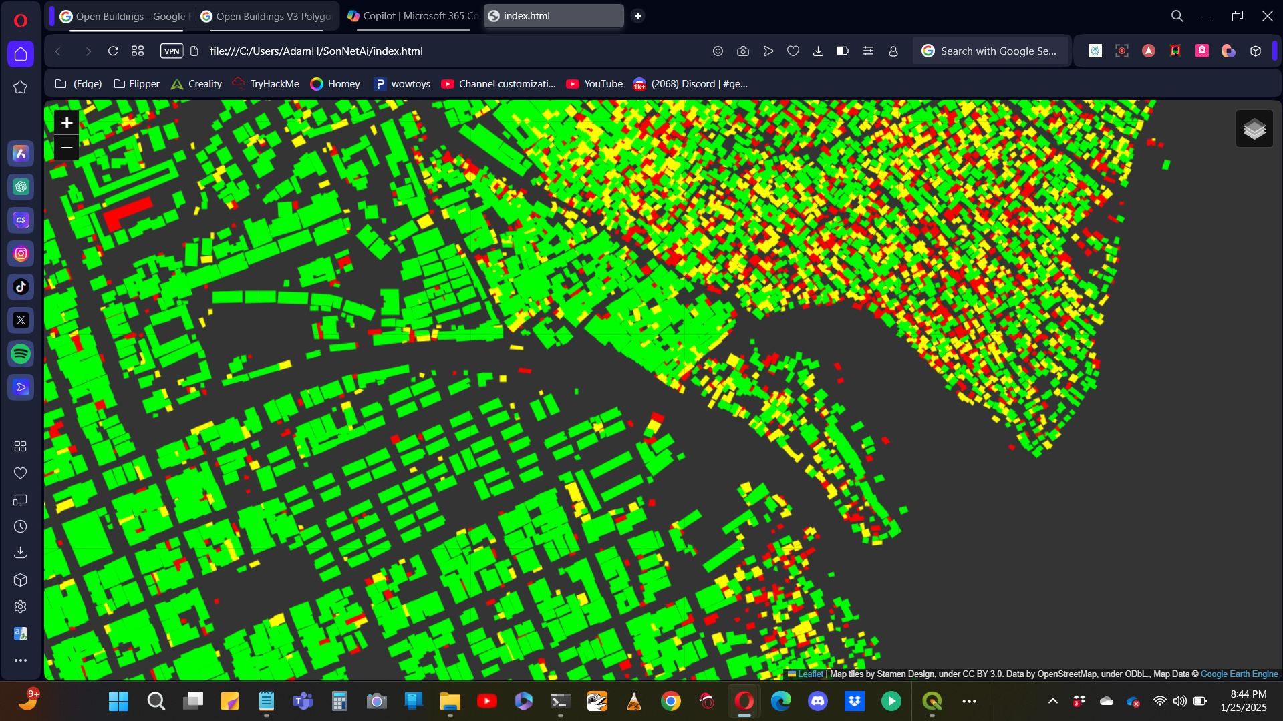Toggle the VPN badge in address bar
1283x721 pixels.
172,51
